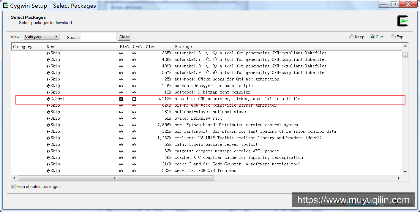Click the cycle icon for bdftopcf row
Screen dimensions: 420x212
(x=48, y=92)
